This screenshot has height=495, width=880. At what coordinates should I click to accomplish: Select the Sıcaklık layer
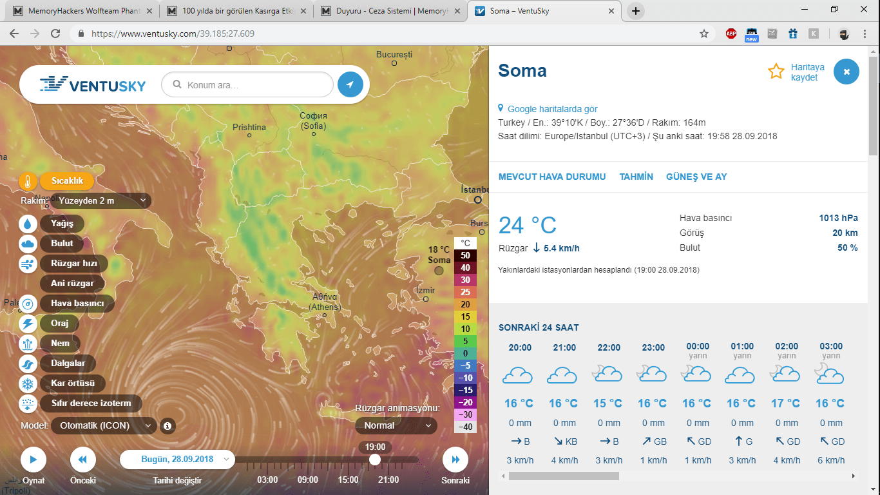coord(67,182)
